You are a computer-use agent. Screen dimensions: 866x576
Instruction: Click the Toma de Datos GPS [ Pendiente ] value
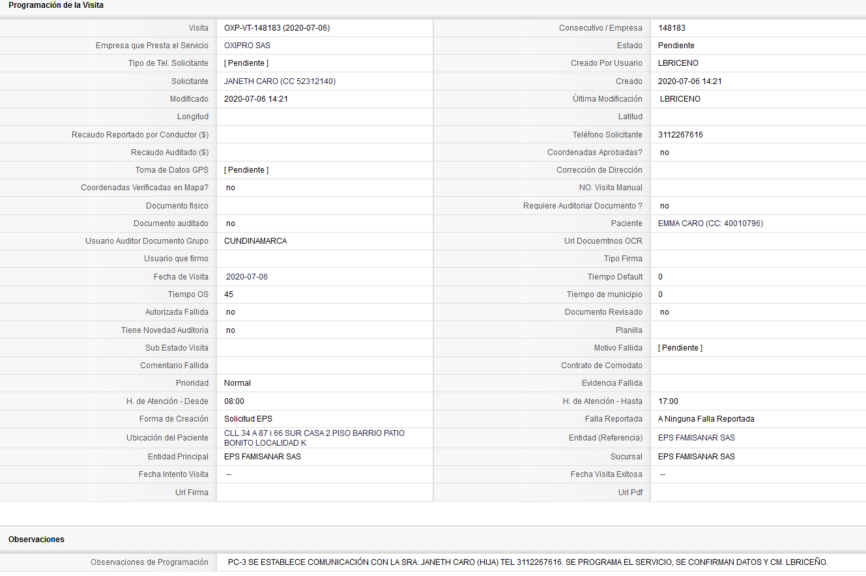coord(246,170)
